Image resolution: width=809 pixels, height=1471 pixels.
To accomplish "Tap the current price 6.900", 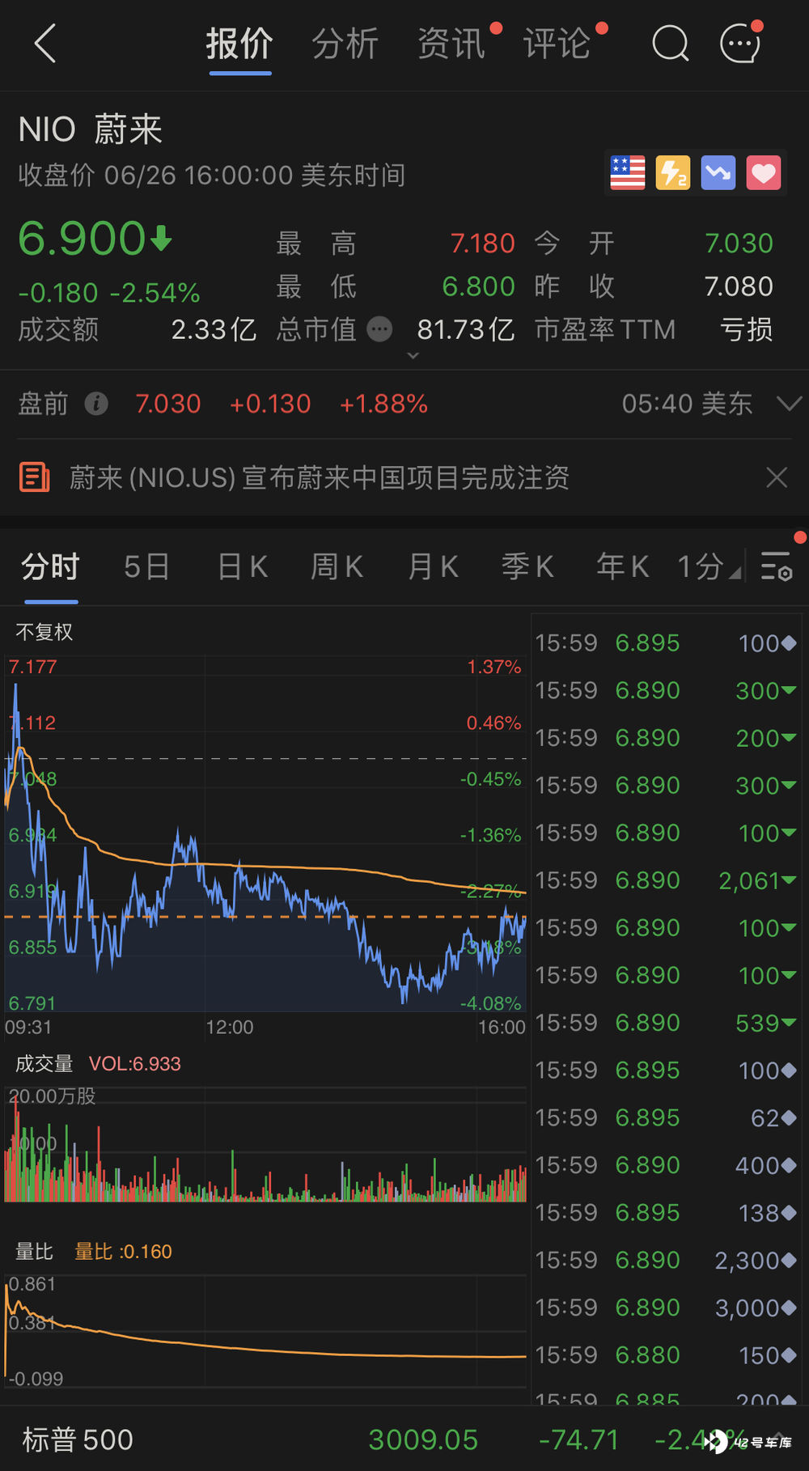I will 82,239.
